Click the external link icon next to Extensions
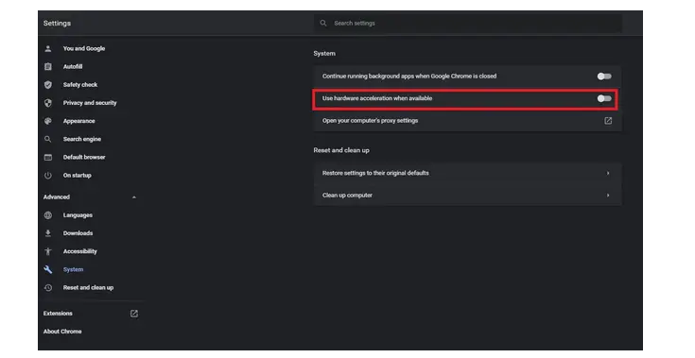 (x=134, y=314)
